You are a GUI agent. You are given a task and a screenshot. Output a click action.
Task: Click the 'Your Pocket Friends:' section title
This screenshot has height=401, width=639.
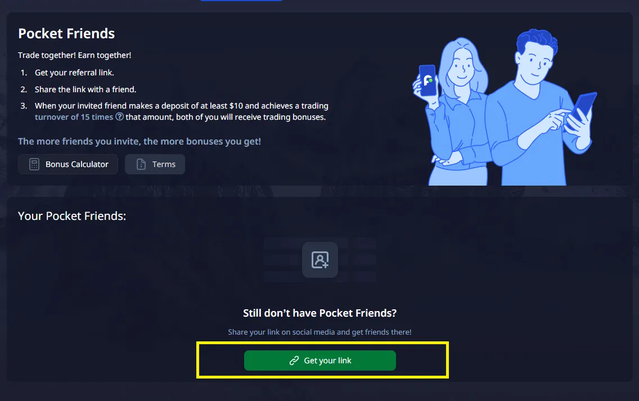tap(72, 216)
